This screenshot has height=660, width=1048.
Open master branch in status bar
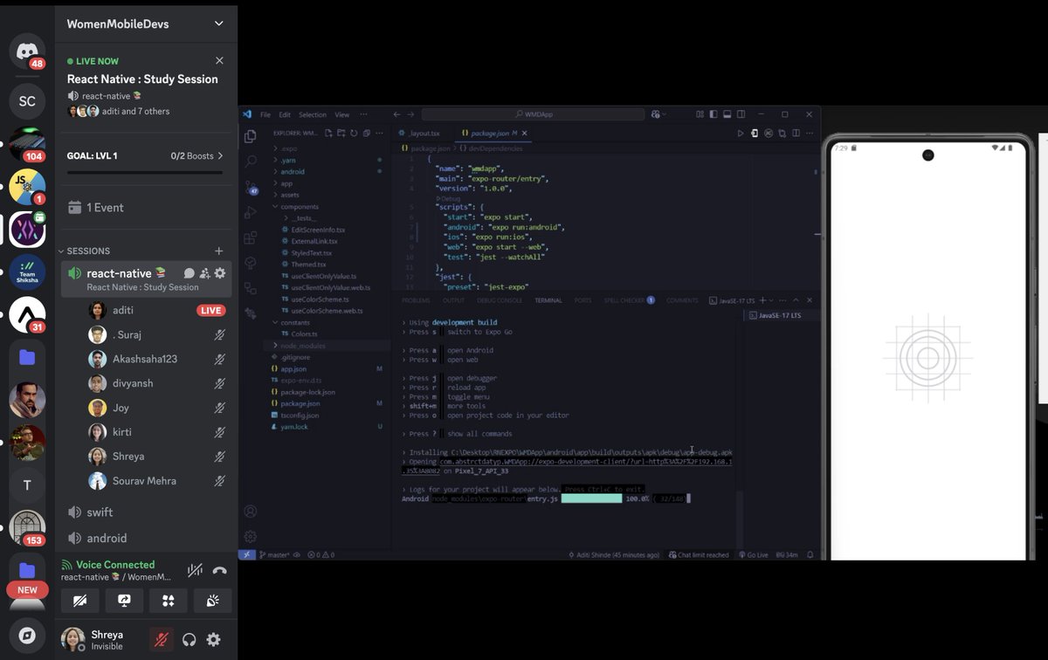pos(274,555)
